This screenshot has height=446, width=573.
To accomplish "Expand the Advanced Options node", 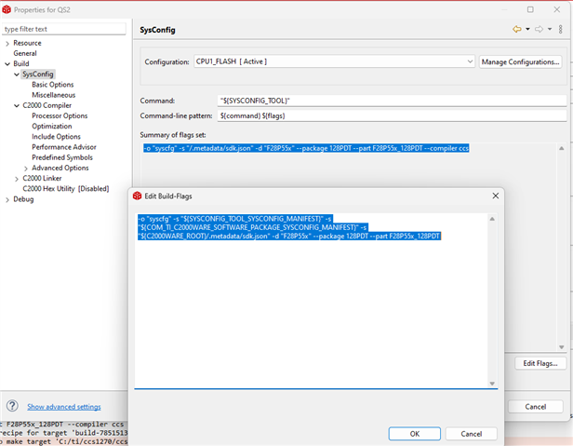I will pyautogui.click(x=26, y=169).
